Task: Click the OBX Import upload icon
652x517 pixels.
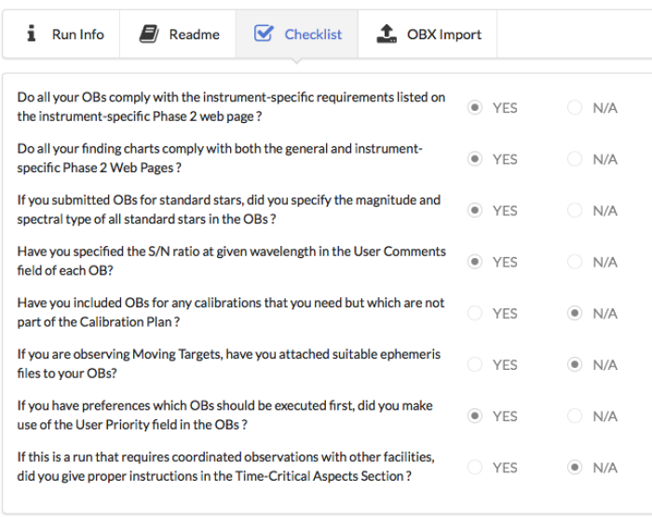Action: (386, 34)
